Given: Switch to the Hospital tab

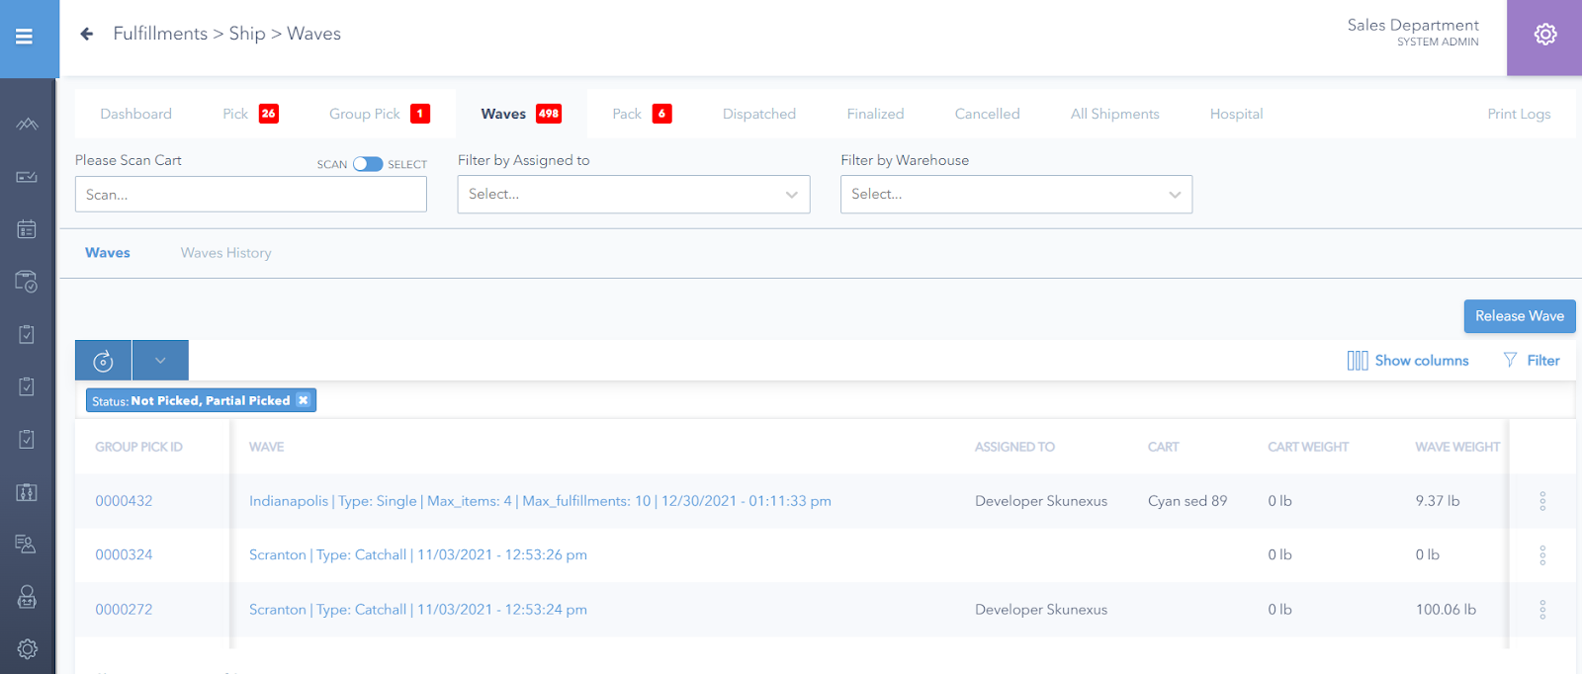Looking at the screenshot, I should (1236, 114).
